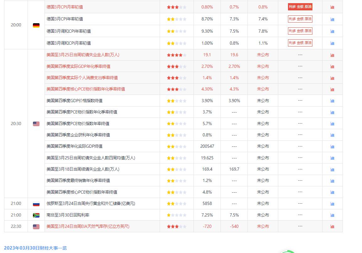Click the 20:00 time cell
The image size is (362, 253).
pos(16,25)
